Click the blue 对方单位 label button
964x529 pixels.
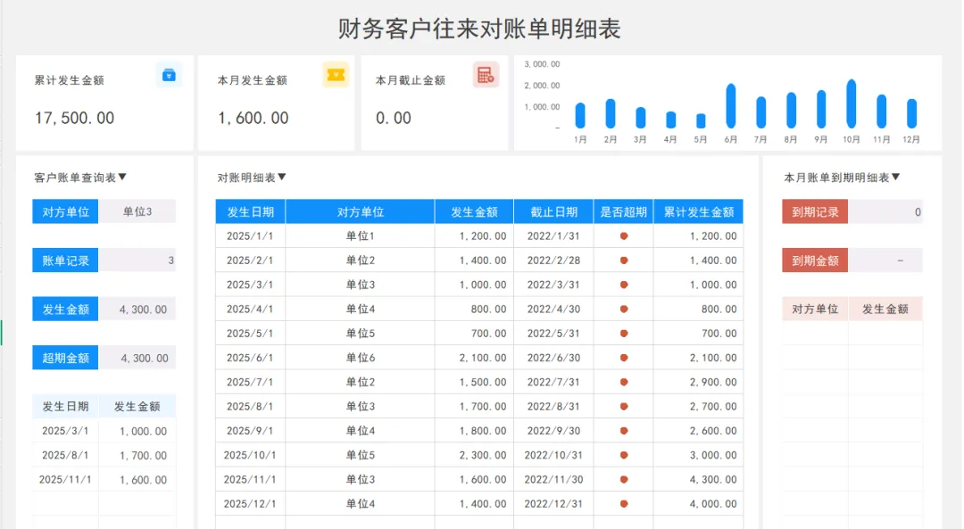[x=65, y=211]
